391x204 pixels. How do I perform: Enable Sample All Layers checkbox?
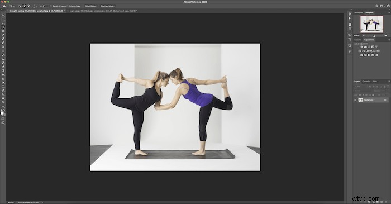51,6
